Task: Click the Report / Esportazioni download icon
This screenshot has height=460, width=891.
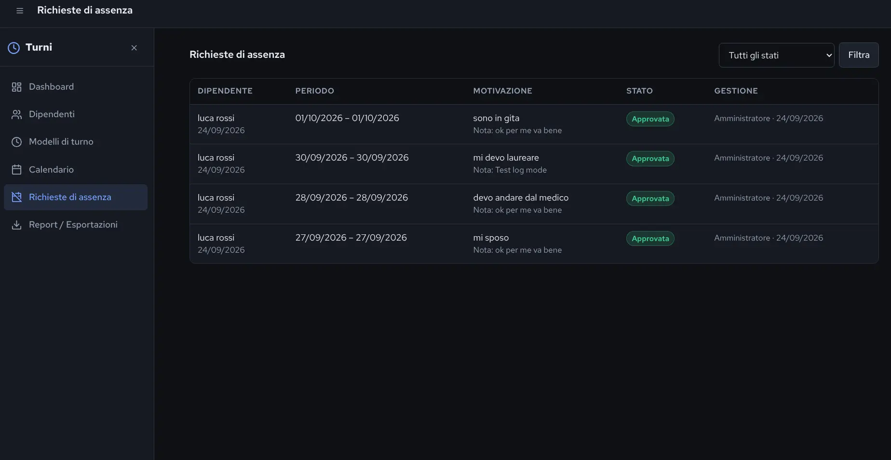Action: click(x=17, y=225)
